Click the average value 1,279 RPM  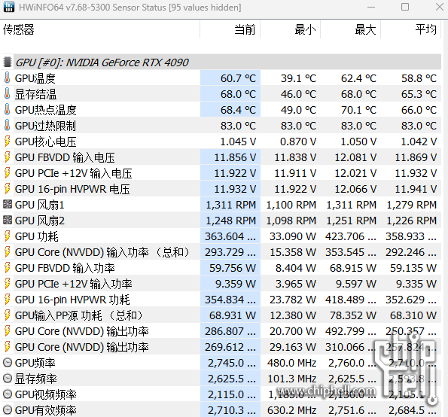[x=411, y=205]
